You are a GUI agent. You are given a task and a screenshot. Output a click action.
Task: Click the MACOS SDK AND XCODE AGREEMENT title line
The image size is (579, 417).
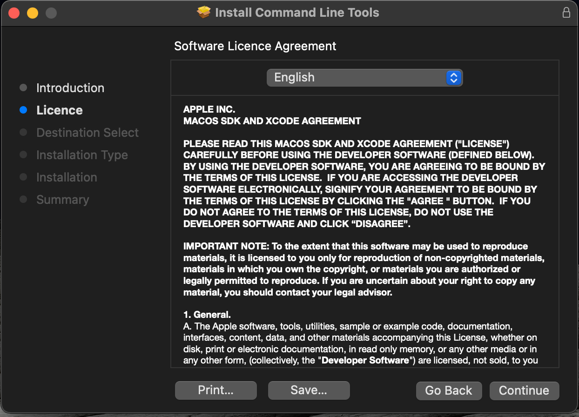[x=272, y=121]
